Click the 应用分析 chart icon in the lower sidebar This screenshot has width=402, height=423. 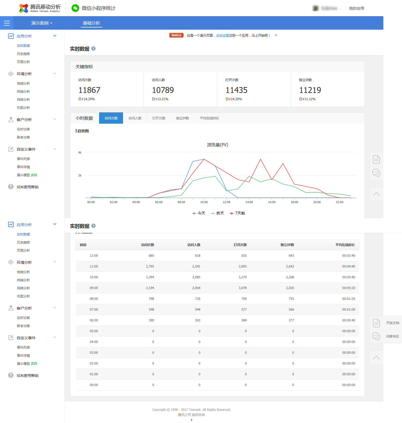click(11, 224)
